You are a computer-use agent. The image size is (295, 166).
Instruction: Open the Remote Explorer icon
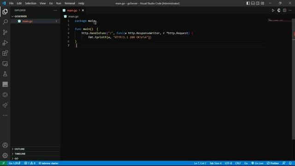[x=5, y=64]
